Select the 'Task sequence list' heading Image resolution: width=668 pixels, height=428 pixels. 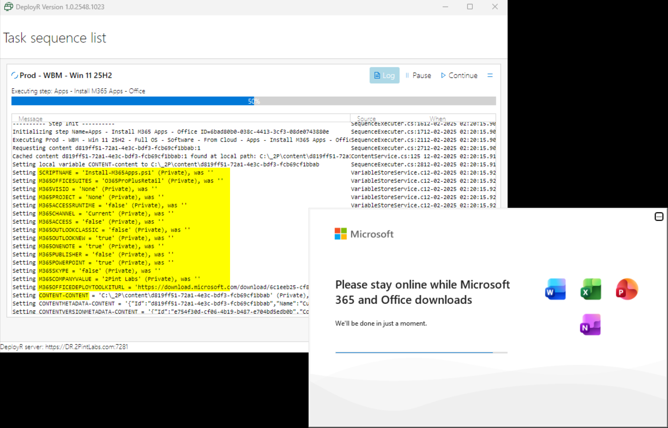pyautogui.click(x=55, y=38)
